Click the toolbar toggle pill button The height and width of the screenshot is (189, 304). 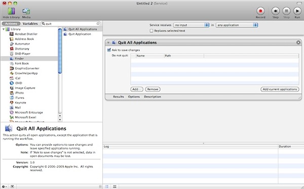(299, 4)
